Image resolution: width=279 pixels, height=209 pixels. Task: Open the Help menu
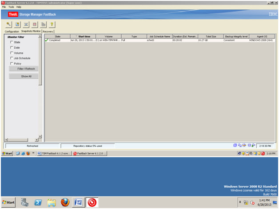[19, 7]
